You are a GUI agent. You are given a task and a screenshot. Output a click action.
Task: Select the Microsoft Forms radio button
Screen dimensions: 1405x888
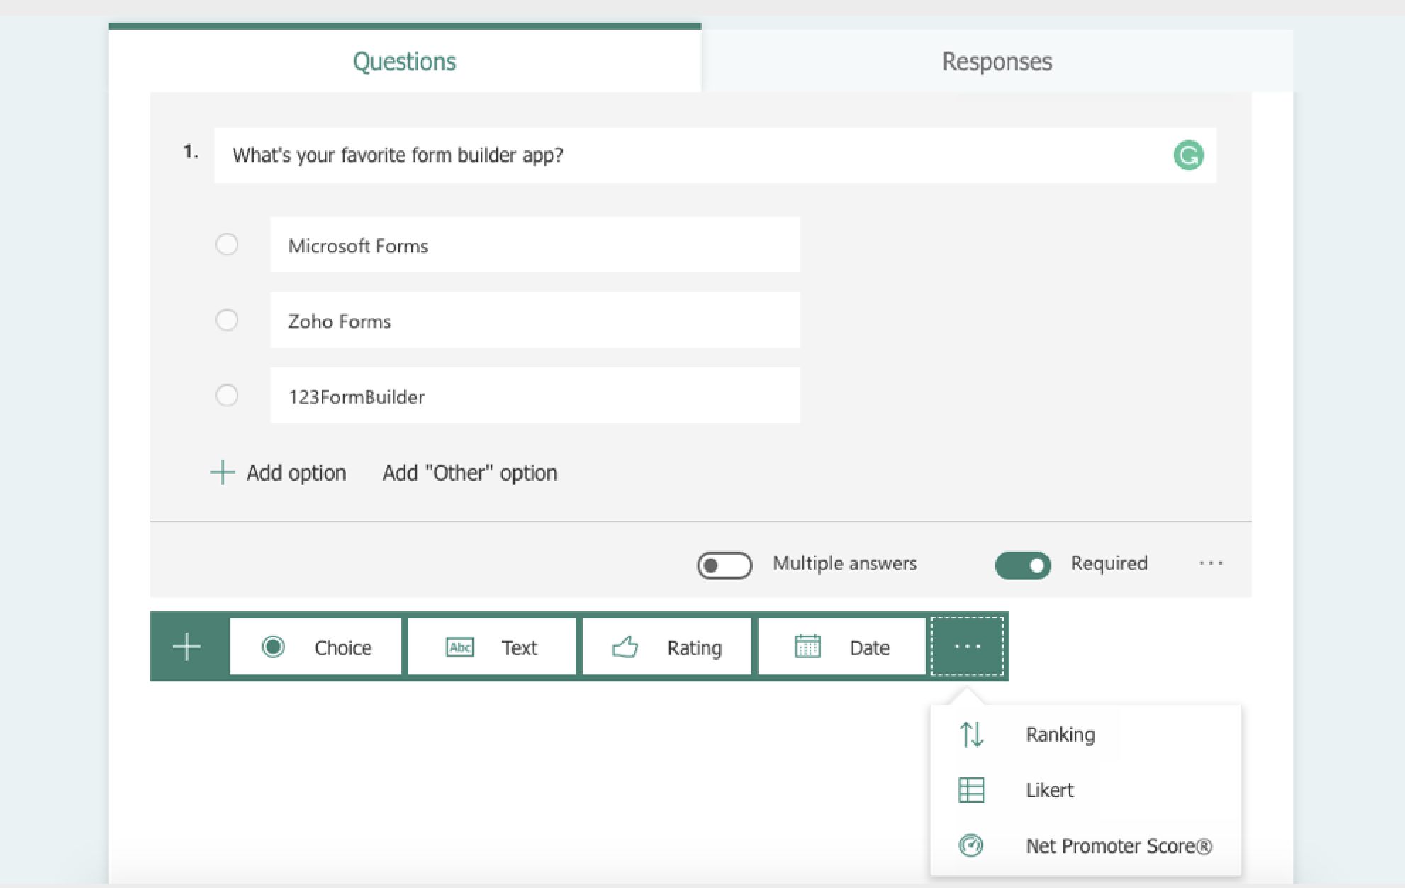point(227,245)
